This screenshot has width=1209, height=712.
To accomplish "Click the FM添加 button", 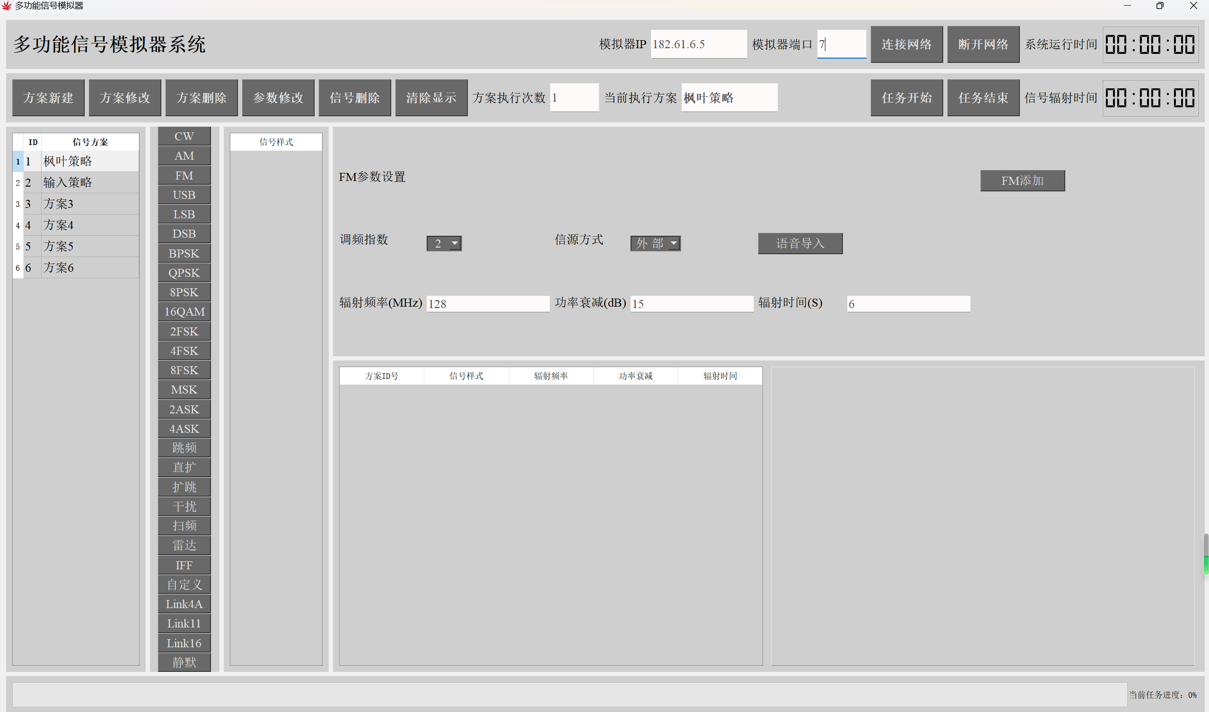I will pos(1022,181).
